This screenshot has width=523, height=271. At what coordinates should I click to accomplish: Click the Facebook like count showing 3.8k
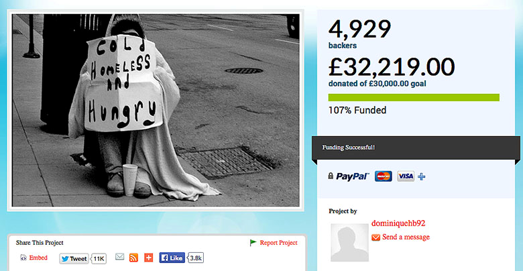pos(196,258)
